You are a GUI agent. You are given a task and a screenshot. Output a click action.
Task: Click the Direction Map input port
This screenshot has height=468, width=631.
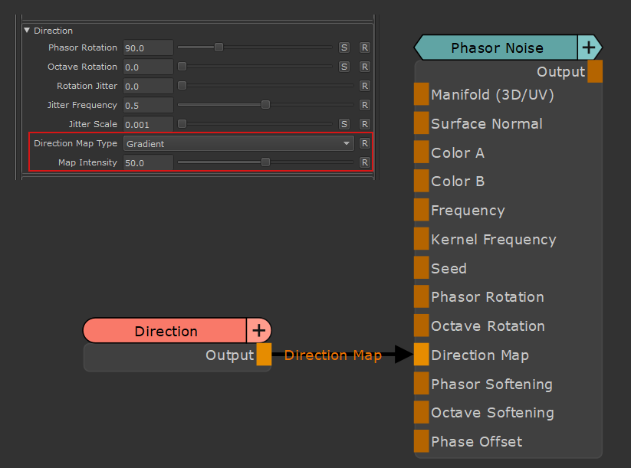[x=422, y=355]
